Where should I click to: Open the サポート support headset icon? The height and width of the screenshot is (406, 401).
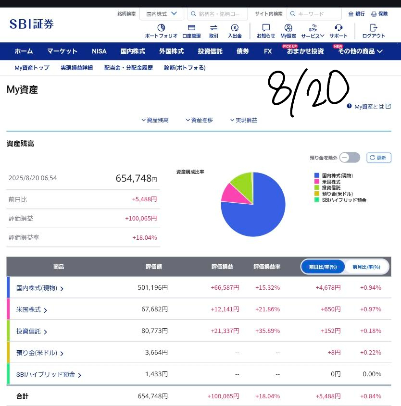(338, 28)
